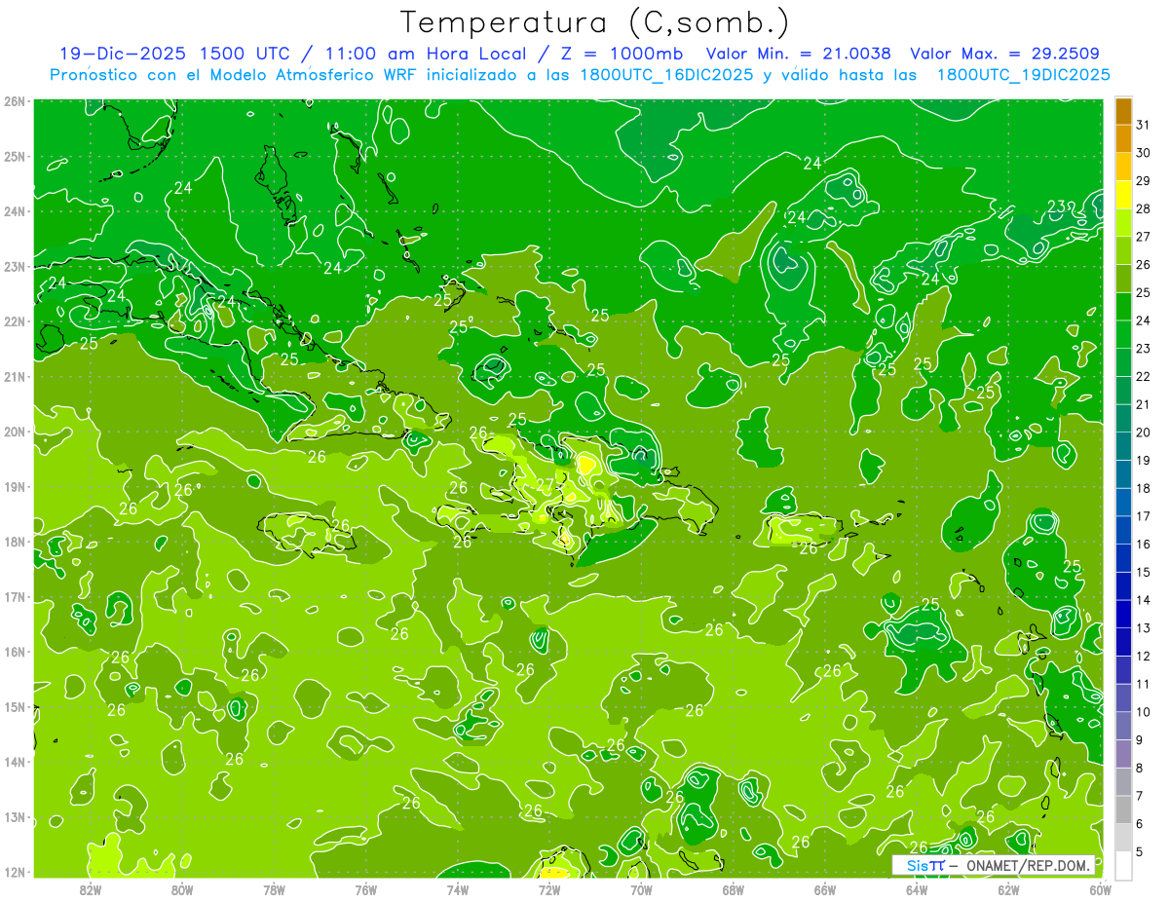Click the 23 contour label on the map
This screenshot has height=903, width=1169.
pyautogui.click(x=1056, y=206)
